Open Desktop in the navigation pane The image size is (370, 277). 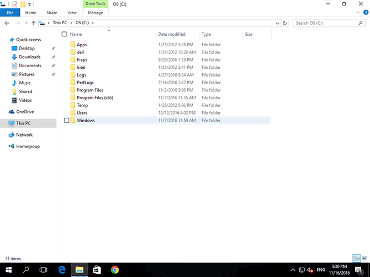coord(27,48)
